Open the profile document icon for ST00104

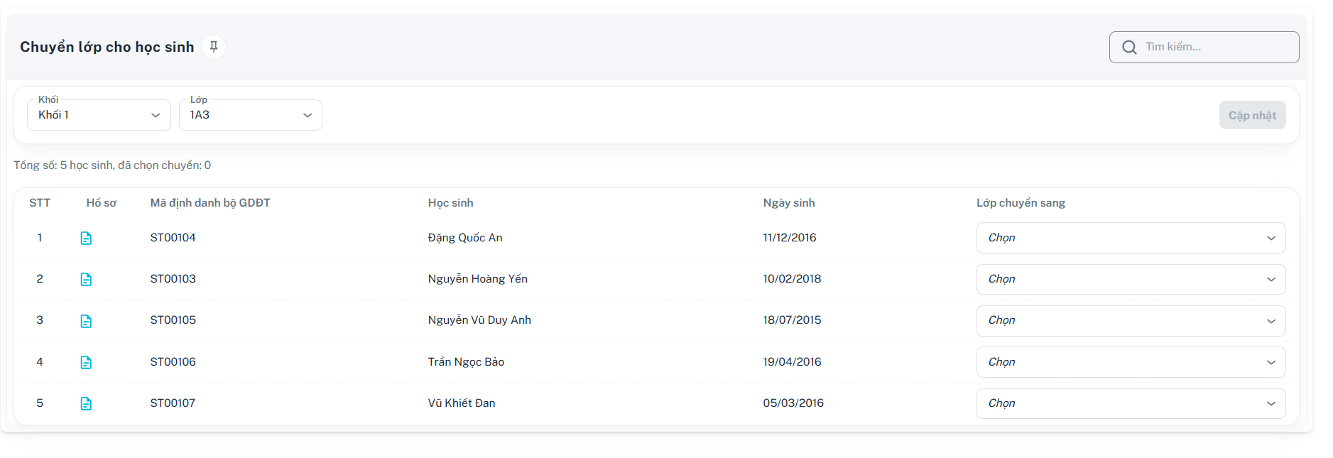tap(86, 238)
